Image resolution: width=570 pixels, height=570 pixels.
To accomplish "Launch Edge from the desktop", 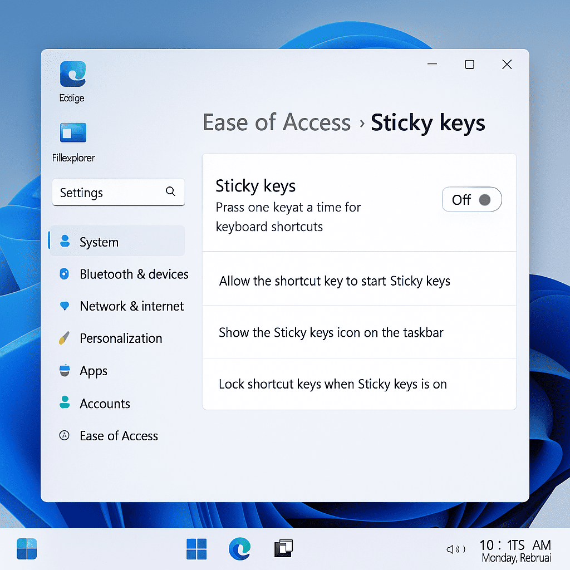I will [71, 75].
